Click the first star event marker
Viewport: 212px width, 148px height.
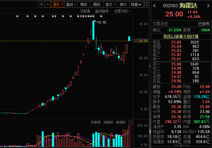click(x=17, y=16)
